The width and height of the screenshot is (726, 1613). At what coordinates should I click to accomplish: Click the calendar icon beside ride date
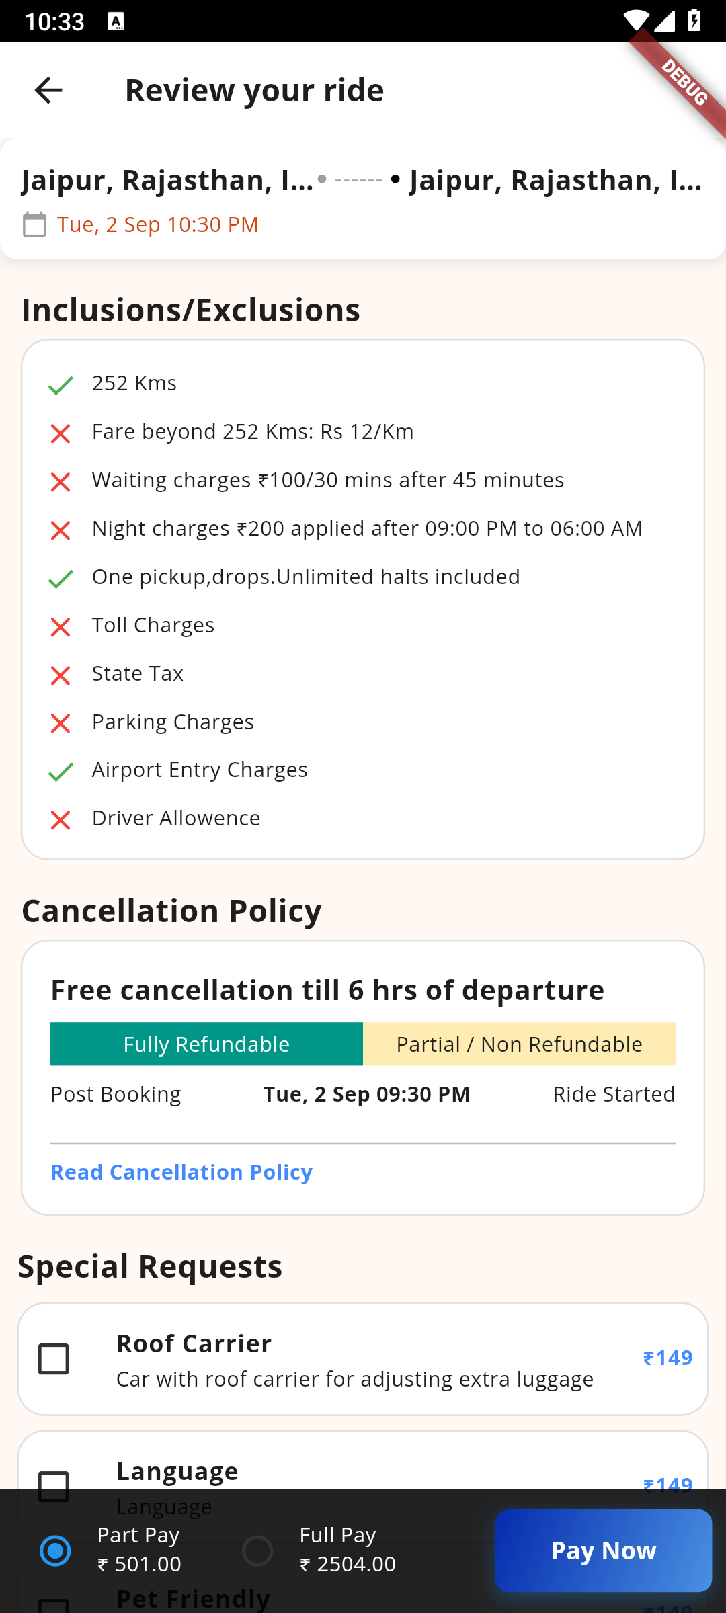(34, 224)
